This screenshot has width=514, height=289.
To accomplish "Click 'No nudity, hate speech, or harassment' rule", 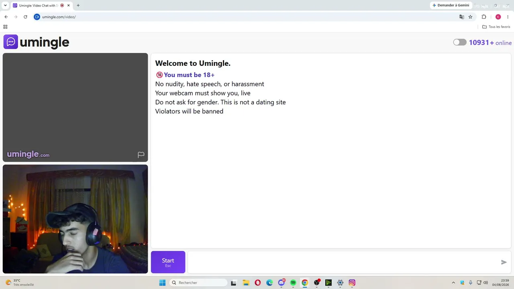I will coord(210,84).
